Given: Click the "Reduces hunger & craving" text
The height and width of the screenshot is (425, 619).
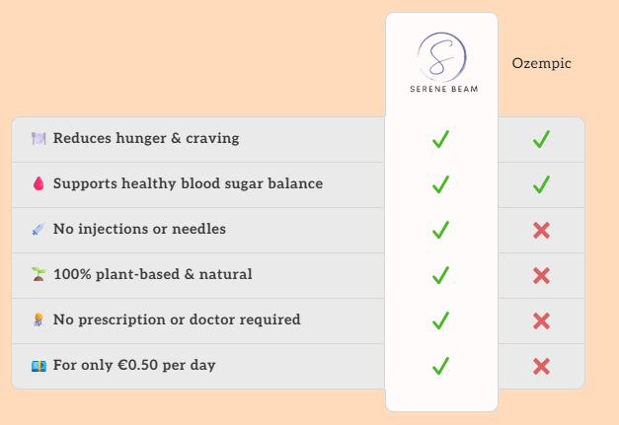Looking at the screenshot, I should (146, 139).
